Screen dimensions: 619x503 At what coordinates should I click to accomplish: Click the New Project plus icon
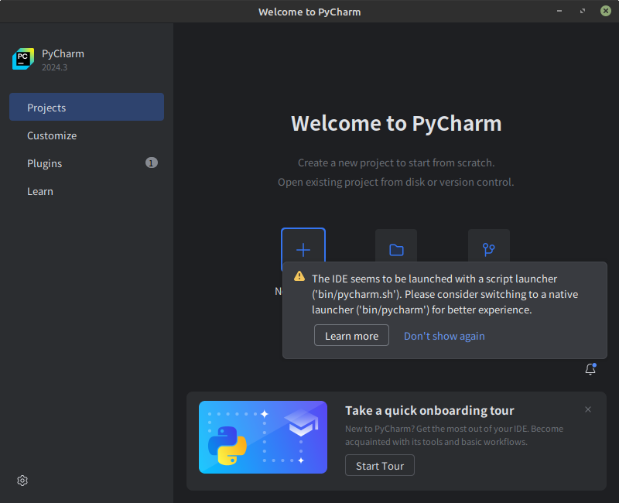tap(303, 249)
